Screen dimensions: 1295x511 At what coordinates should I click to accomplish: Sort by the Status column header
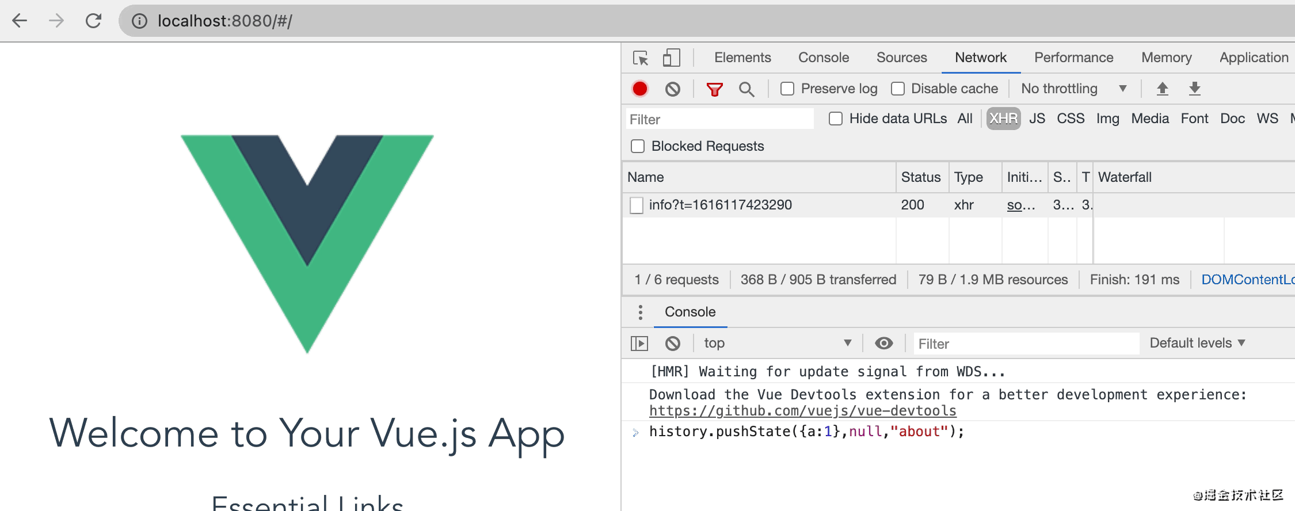922,177
